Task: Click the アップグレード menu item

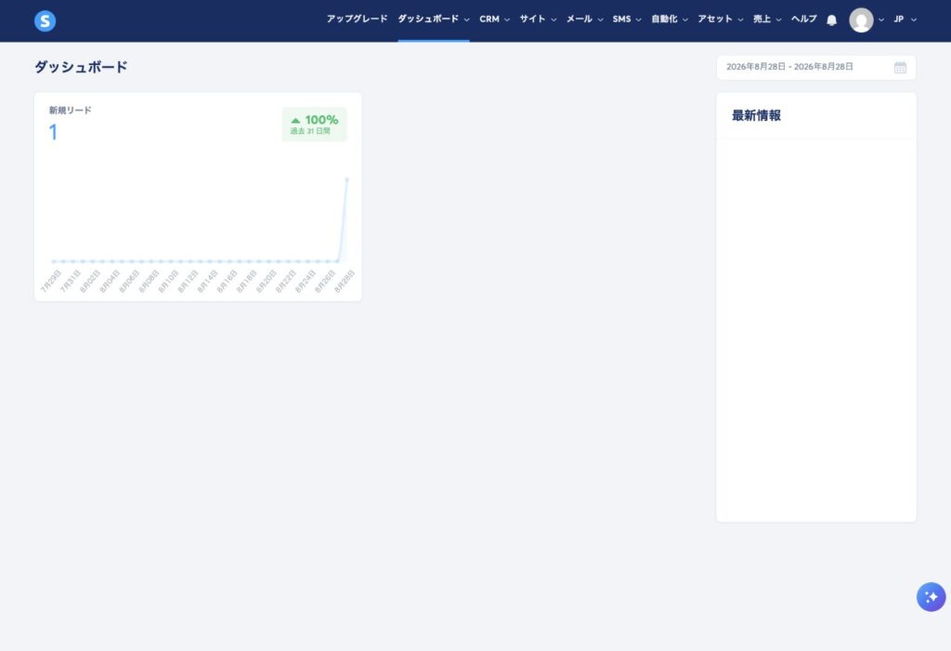Action: point(357,19)
